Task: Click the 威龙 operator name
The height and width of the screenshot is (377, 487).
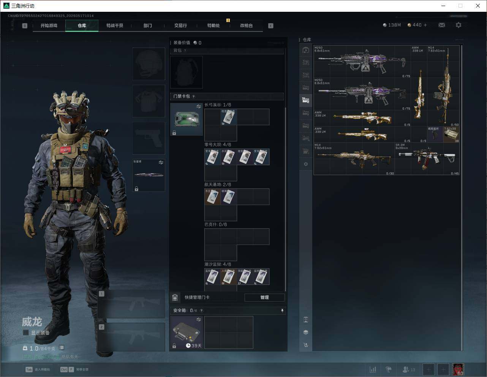Action: (x=32, y=322)
